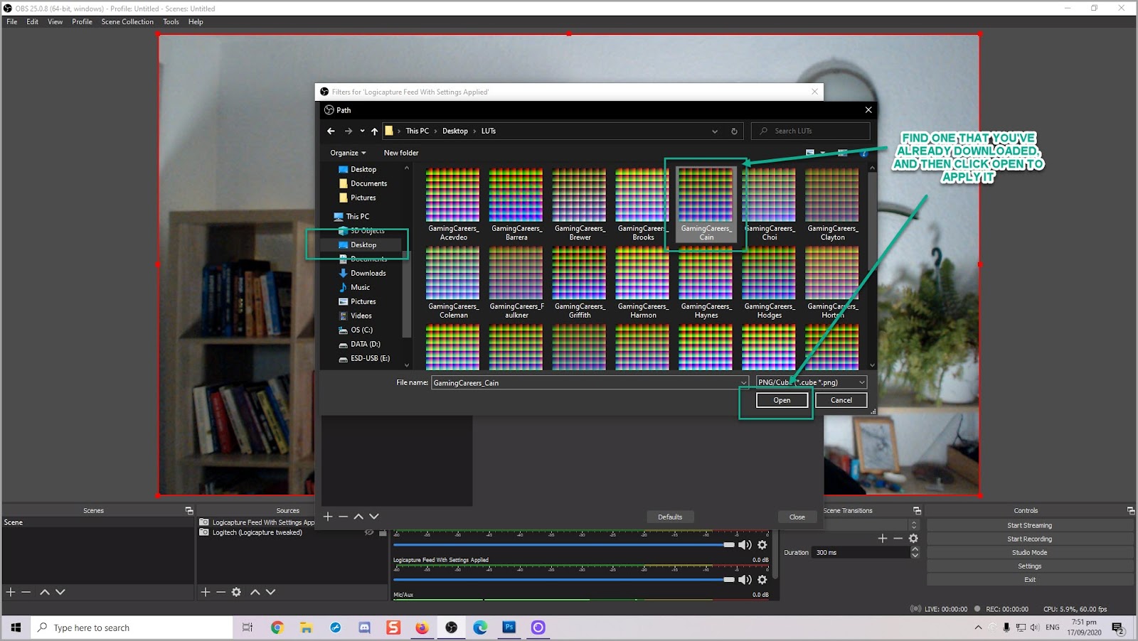Add a new scene with the plus icon

tap(11, 592)
